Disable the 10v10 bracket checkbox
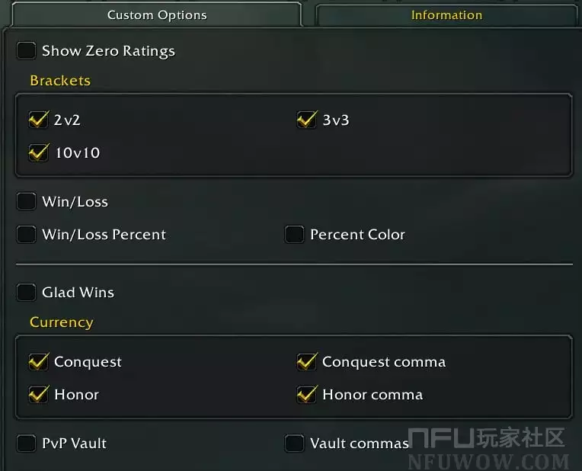Viewport: 582px width, 471px height. pos(38,152)
